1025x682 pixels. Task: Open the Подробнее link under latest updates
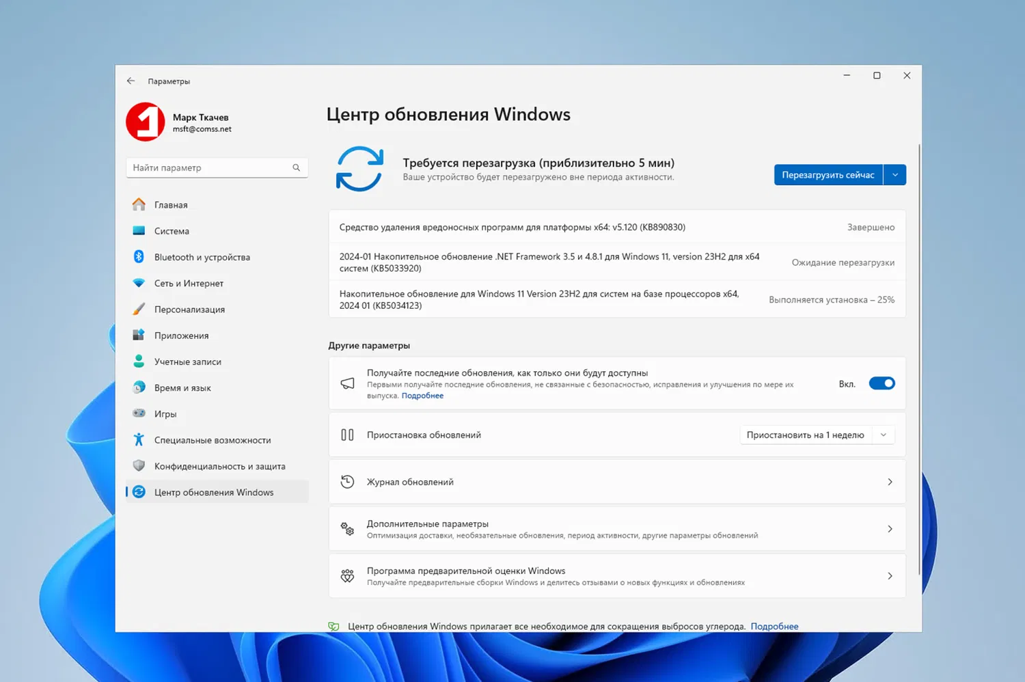(422, 396)
